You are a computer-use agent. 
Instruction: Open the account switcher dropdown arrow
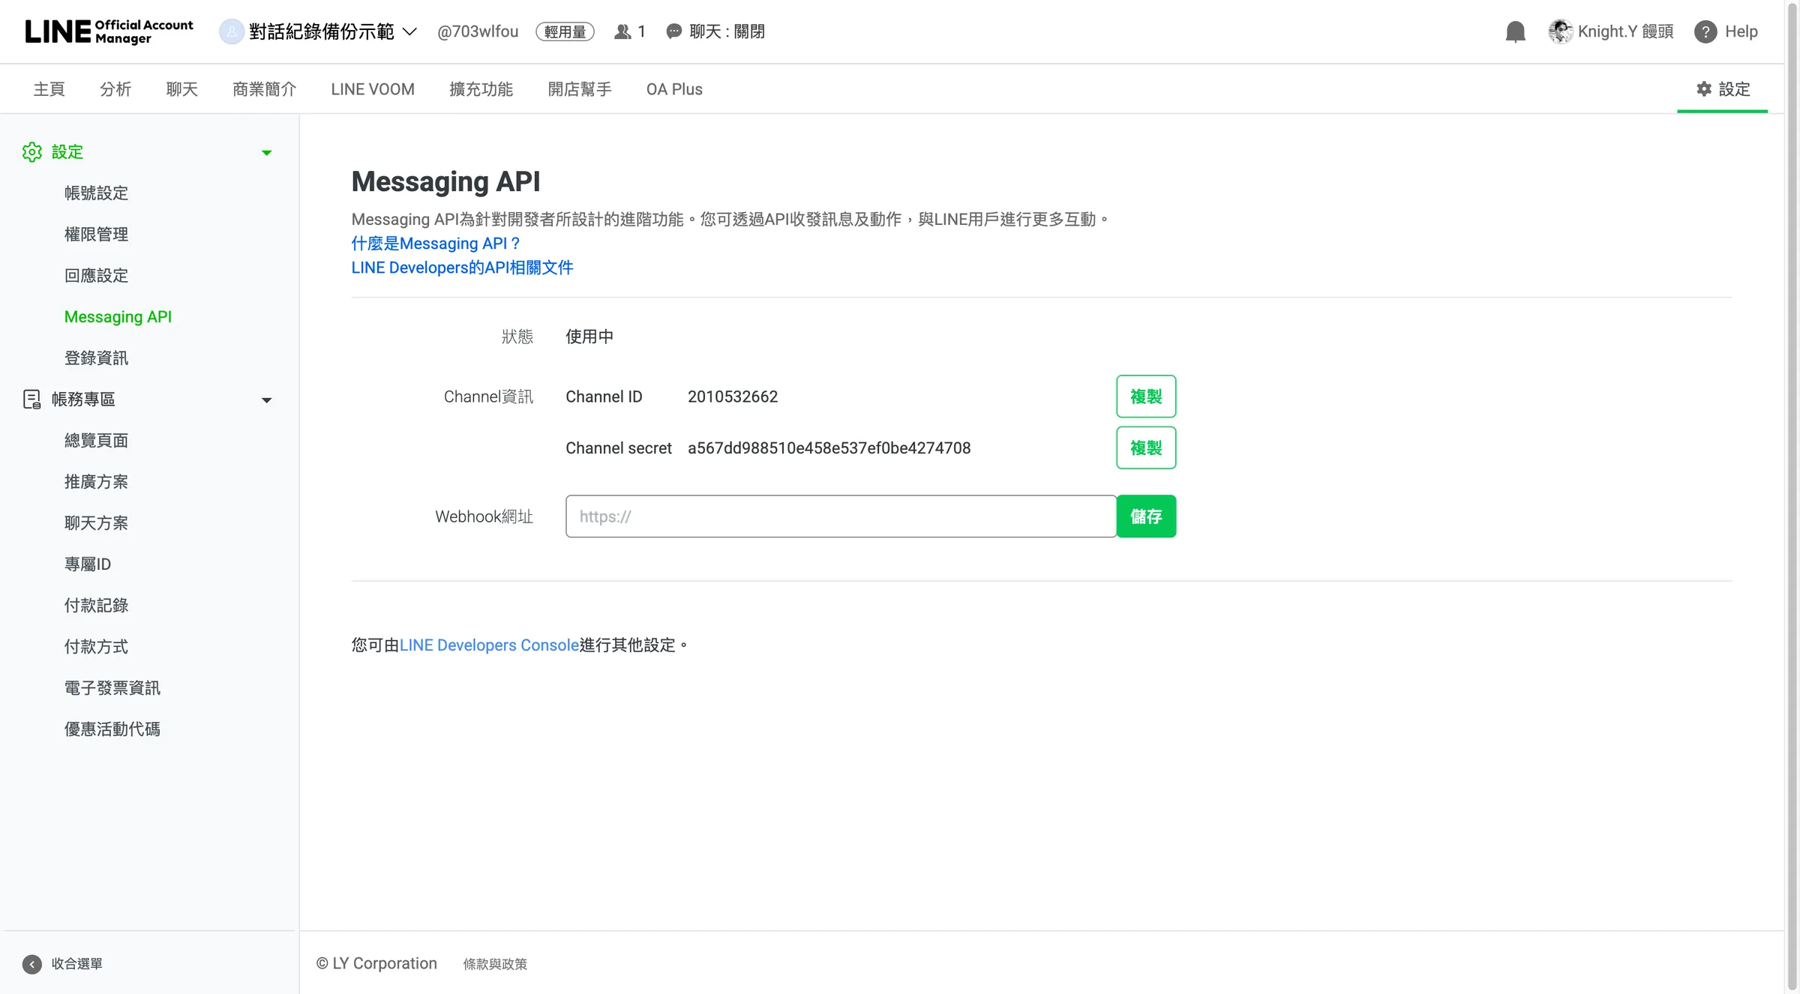pyautogui.click(x=409, y=31)
